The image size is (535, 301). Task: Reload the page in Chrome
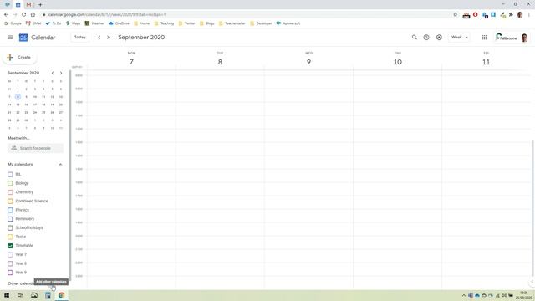click(x=24, y=15)
